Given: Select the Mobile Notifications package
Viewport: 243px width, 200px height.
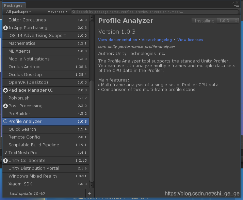Looking at the screenshot, I should tap(46, 59).
